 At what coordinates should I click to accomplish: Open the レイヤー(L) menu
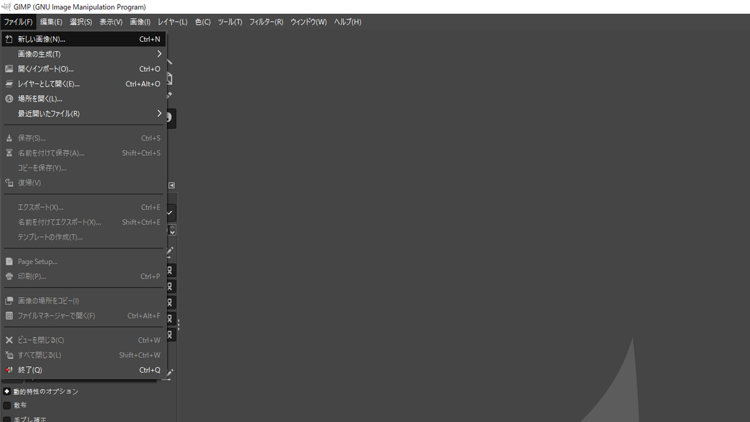(172, 22)
